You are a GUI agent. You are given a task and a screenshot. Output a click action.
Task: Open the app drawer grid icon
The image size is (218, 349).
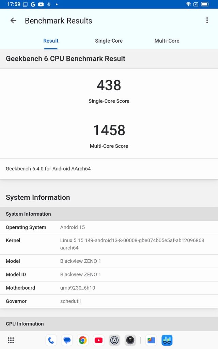(11, 340)
